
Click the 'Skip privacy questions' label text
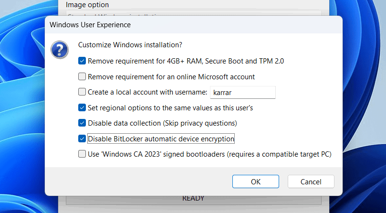click(x=200, y=123)
